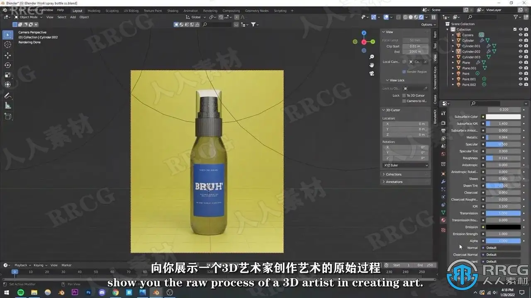531x298 pixels.
Task: Open Discord from the taskbar
Action: 102,293
